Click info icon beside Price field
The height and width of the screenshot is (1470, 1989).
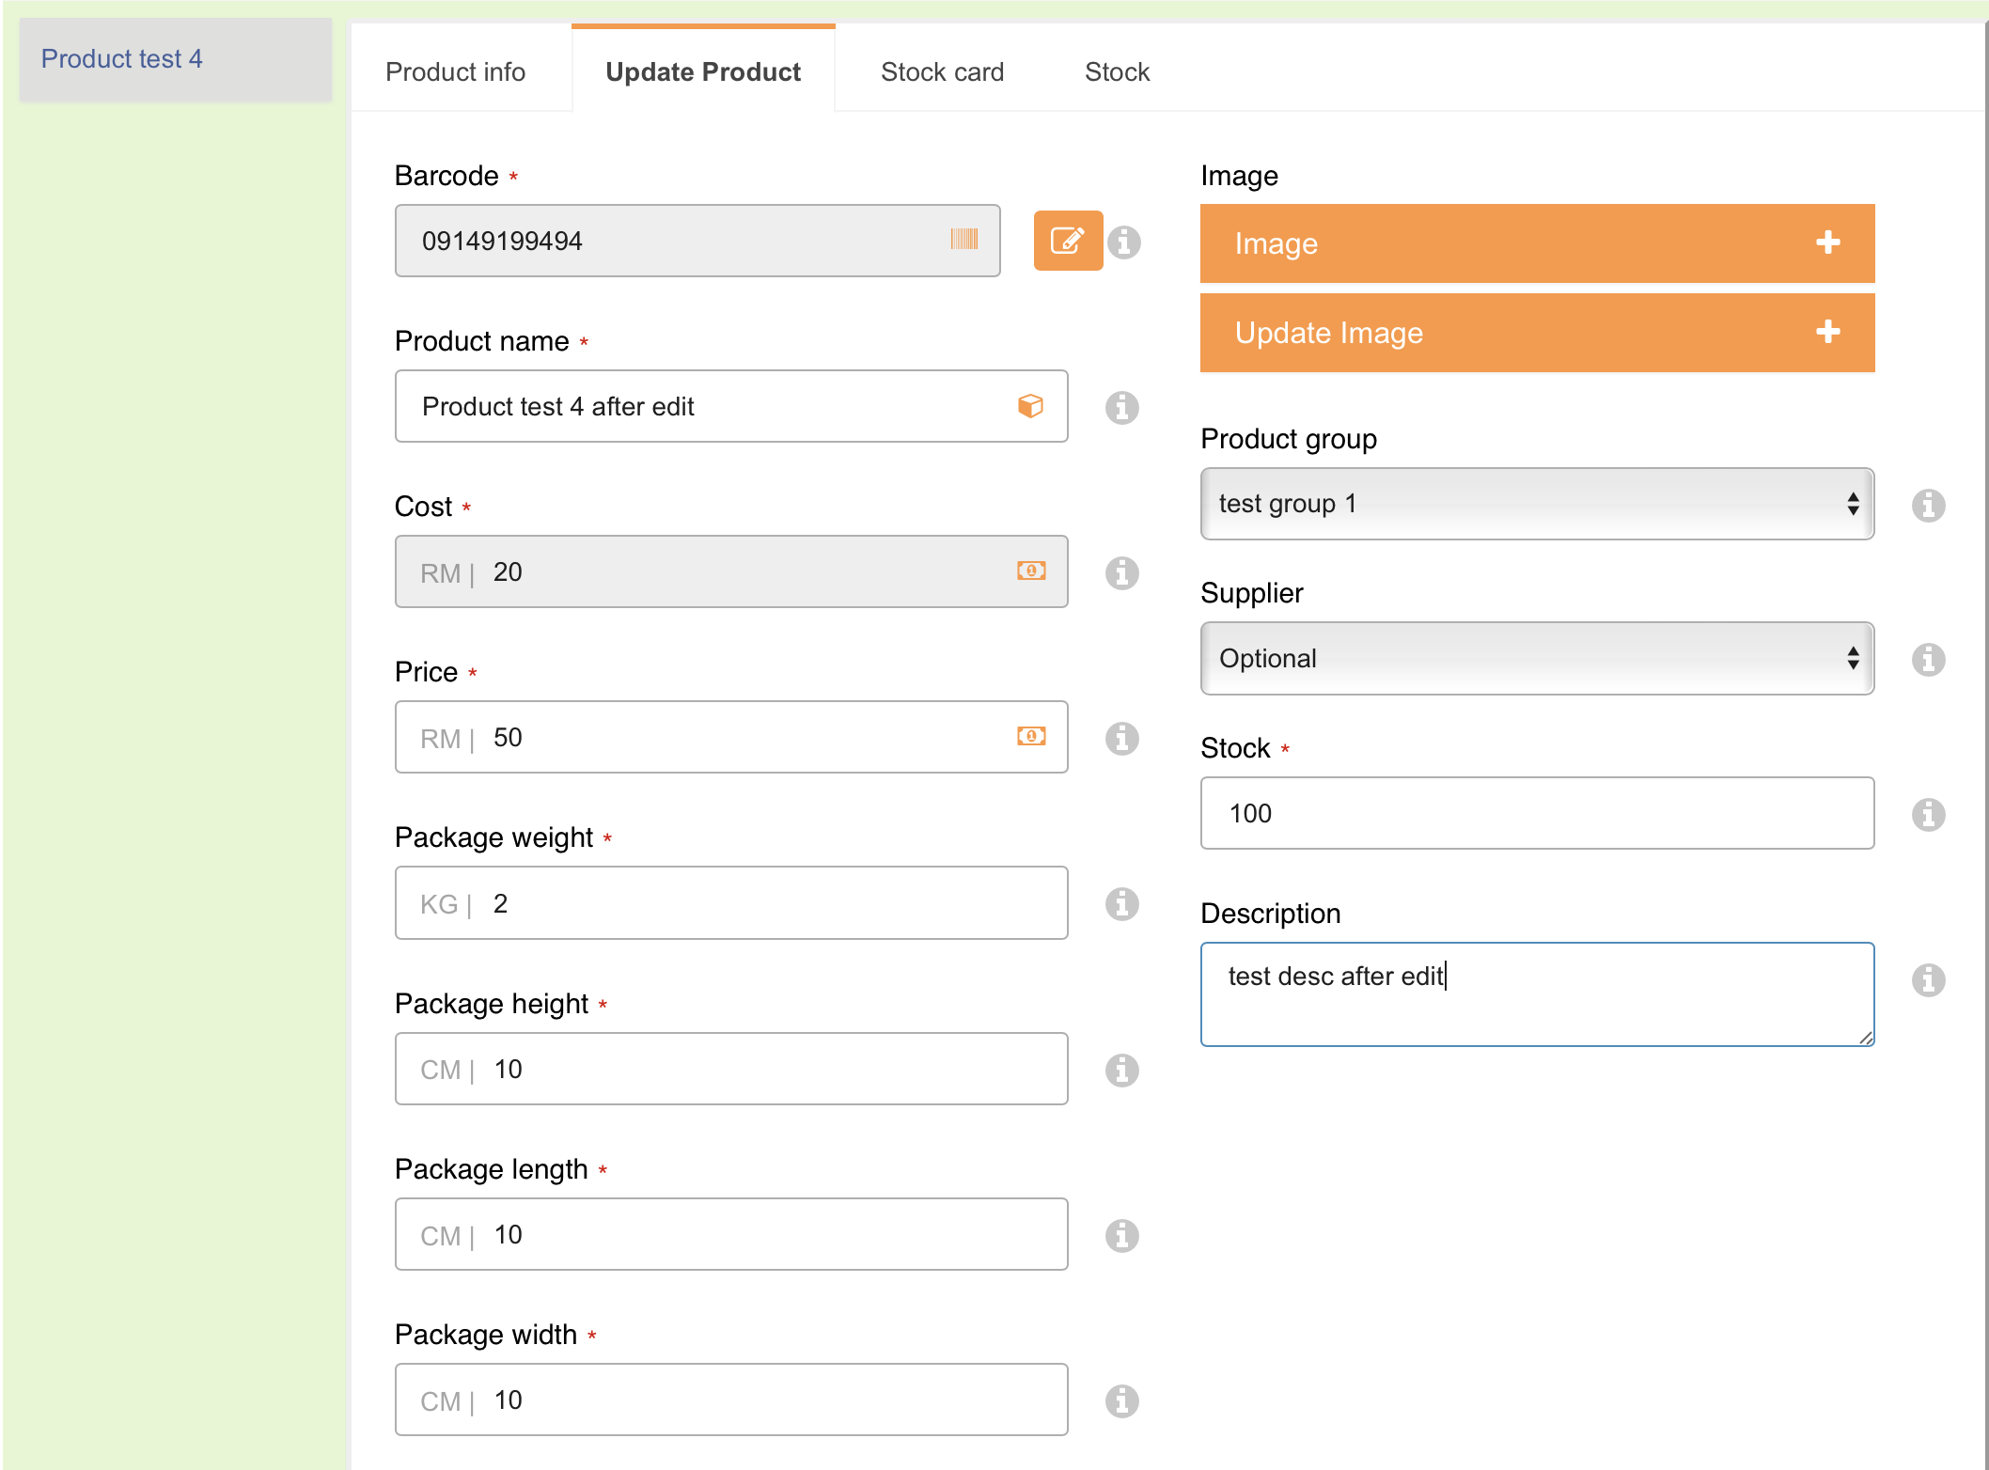click(1121, 739)
